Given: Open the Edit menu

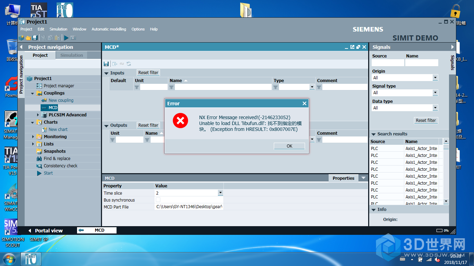Looking at the screenshot, I should [x=41, y=29].
